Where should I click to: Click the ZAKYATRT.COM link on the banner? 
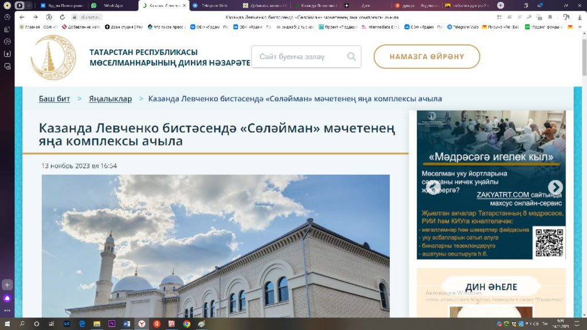point(502,195)
